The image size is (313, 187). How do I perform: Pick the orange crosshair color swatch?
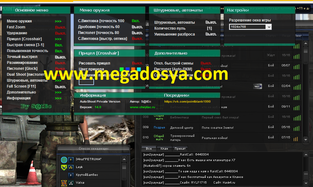coord(133,69)
